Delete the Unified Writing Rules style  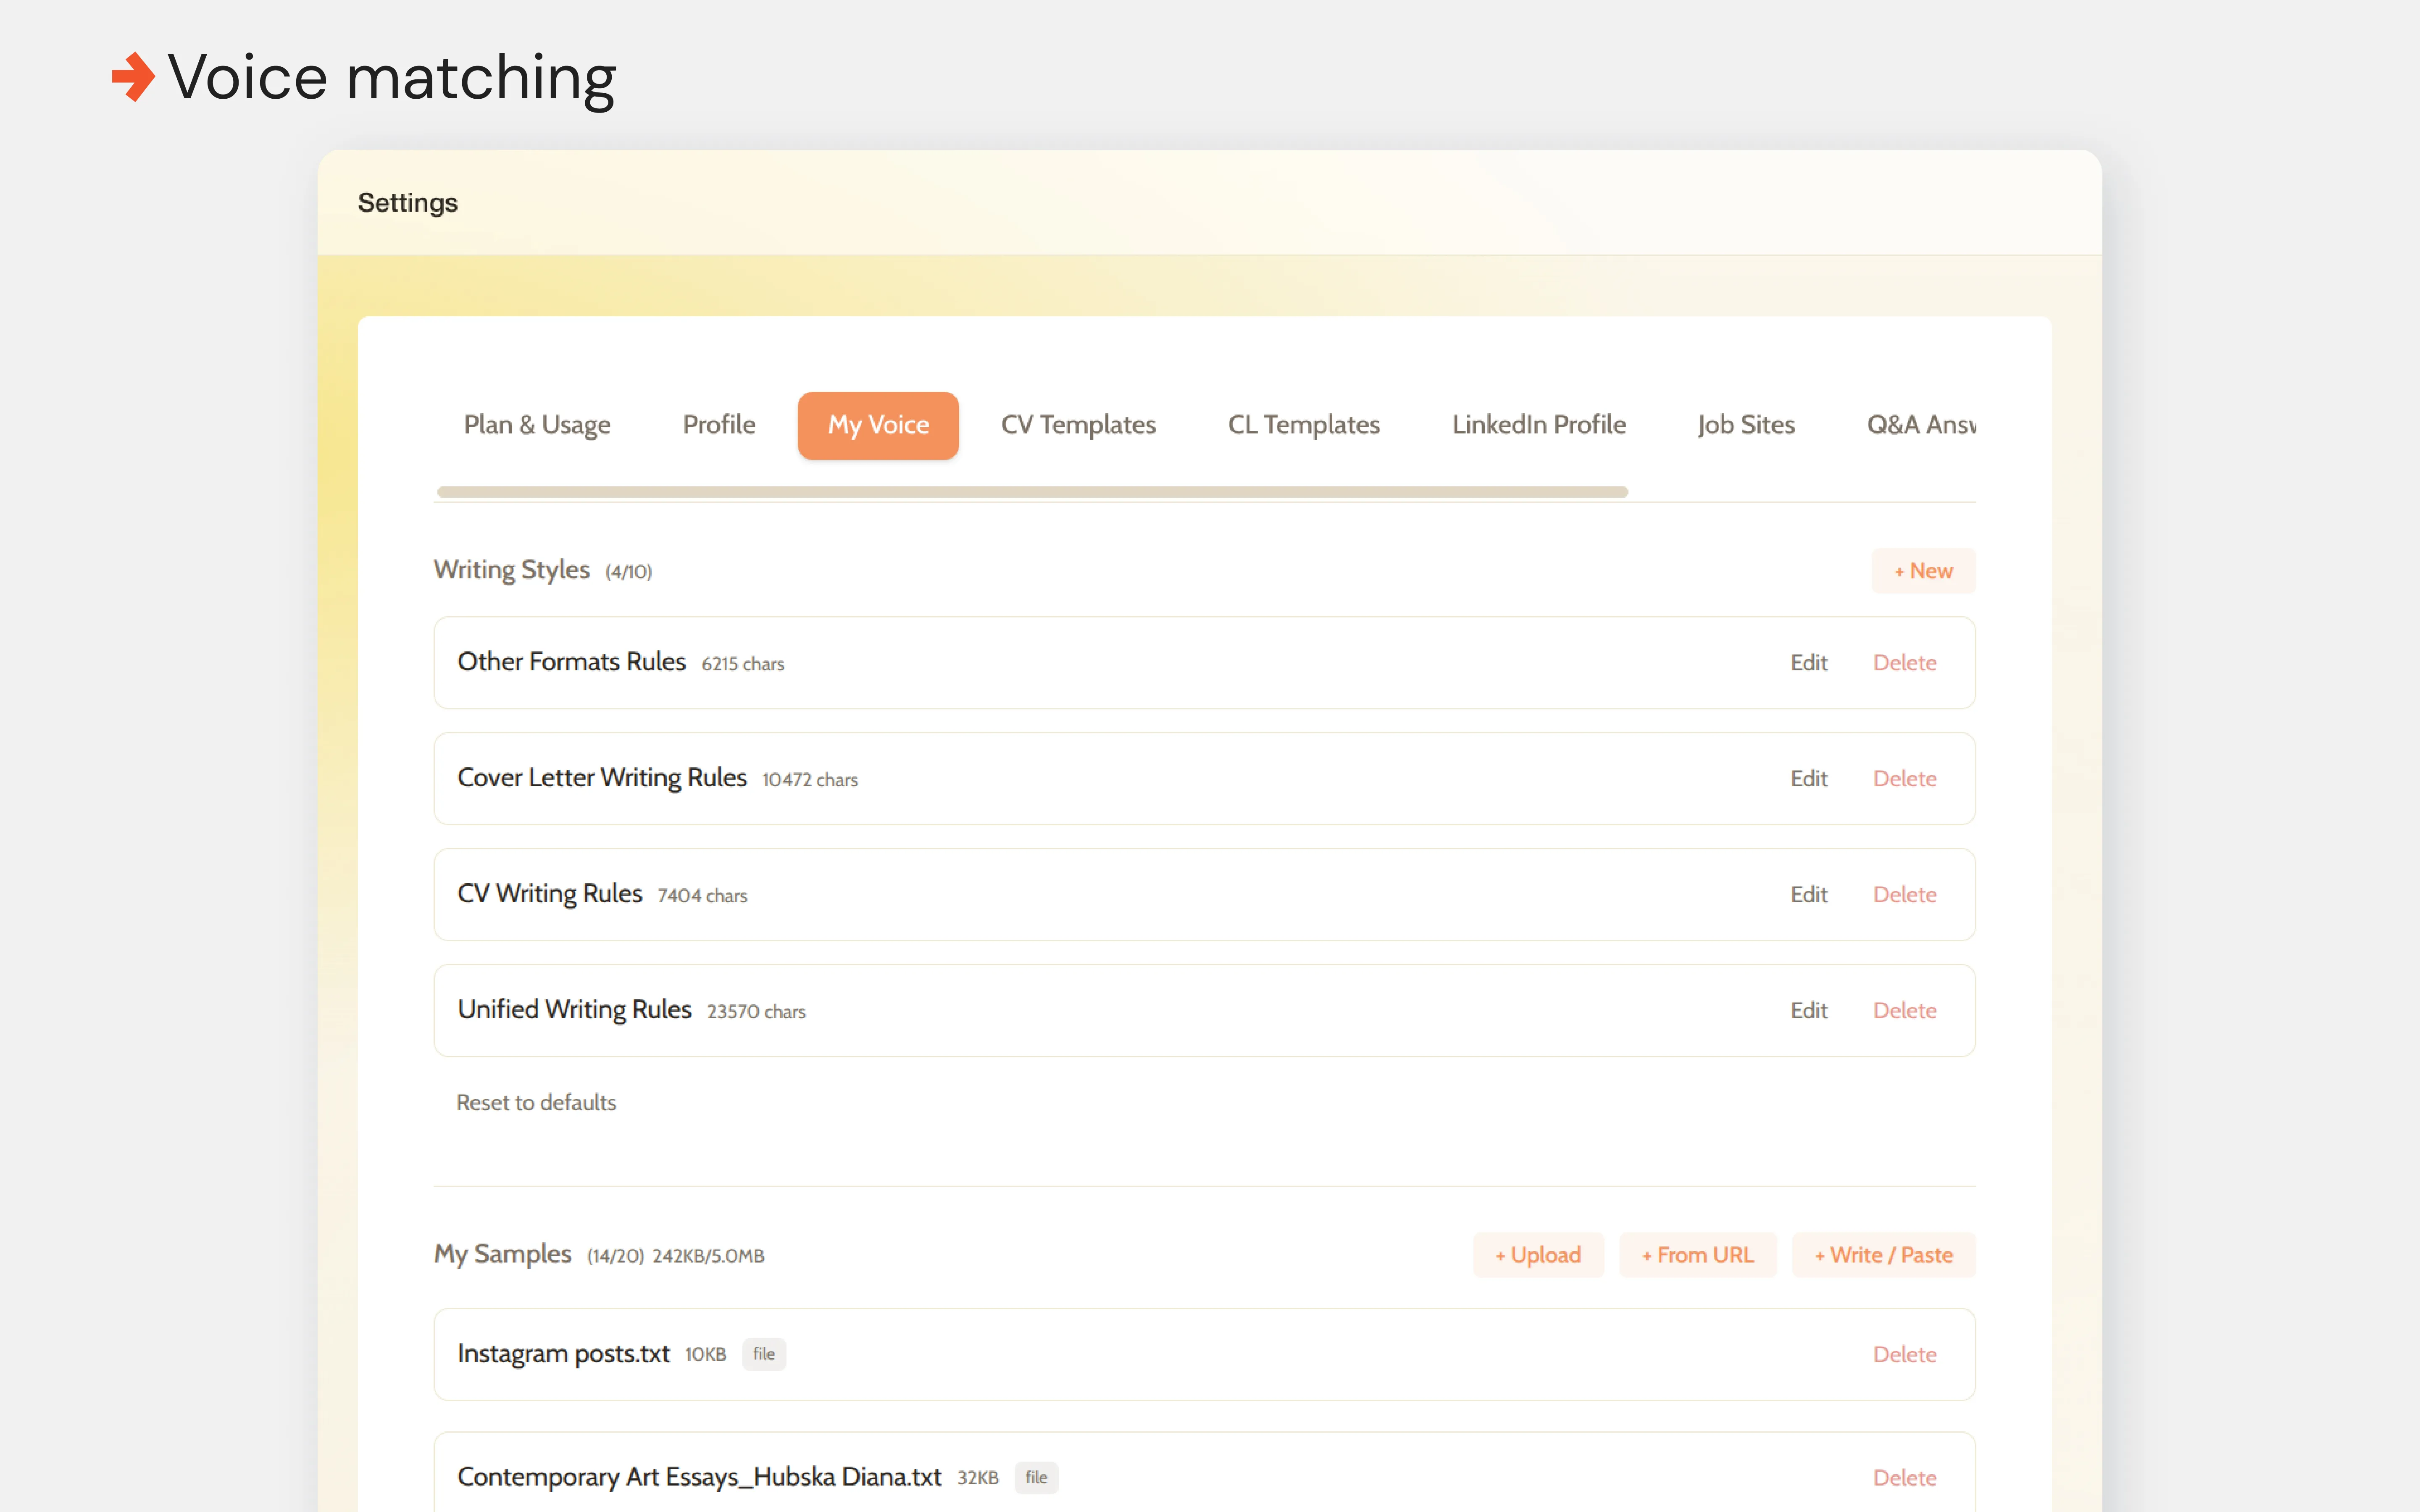[x=1904, y=1011]
